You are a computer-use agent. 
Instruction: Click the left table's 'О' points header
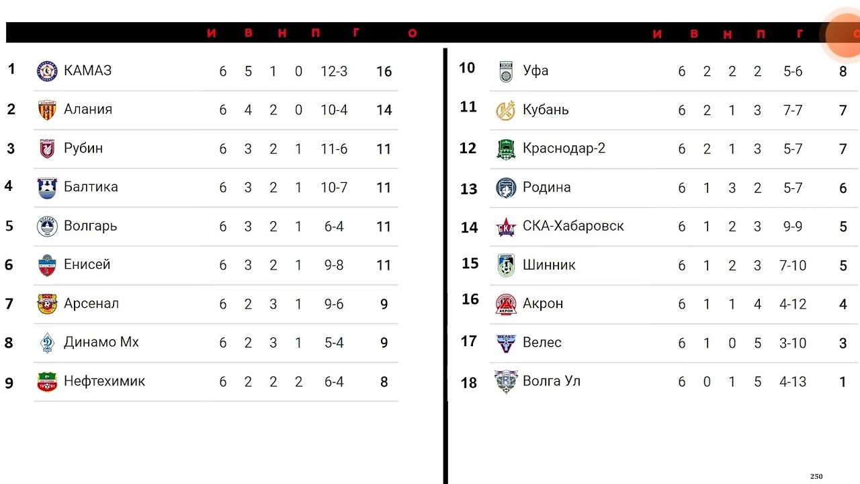(x=413, y=33)
